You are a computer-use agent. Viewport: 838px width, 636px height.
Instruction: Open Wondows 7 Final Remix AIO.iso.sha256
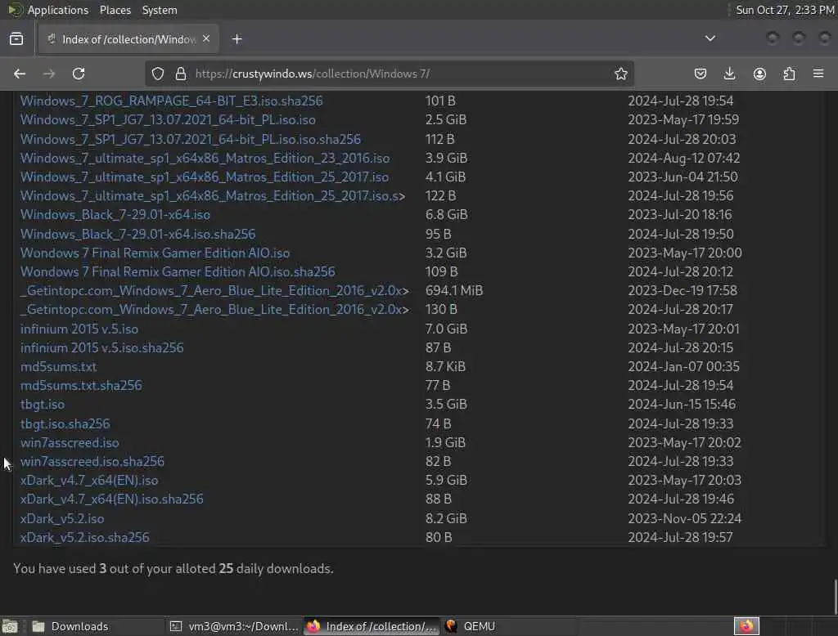178,271
